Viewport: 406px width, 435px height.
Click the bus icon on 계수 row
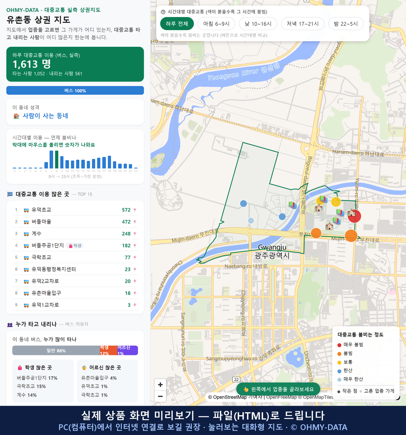pyautogui.click(x=27, y=234)
